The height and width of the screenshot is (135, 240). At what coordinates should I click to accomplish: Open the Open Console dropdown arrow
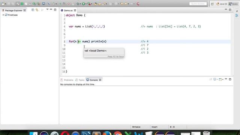(x=223, y=79)
